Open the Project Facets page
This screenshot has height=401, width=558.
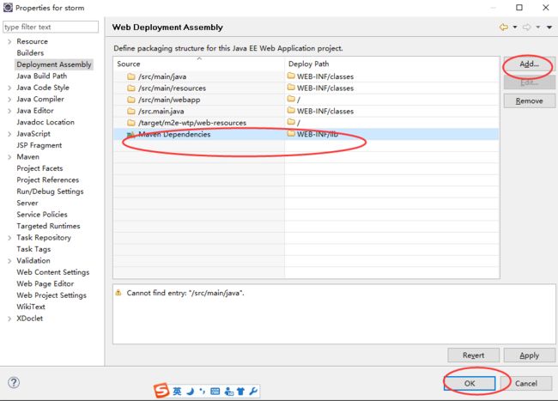pyautogui.click(x=39, y=168)
